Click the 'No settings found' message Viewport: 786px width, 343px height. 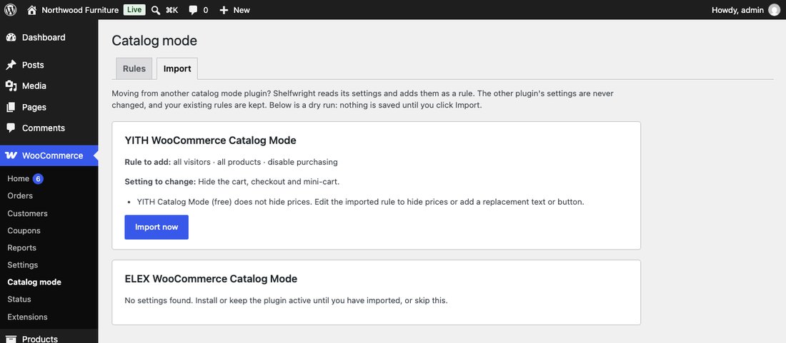click(x=286, y=301)
